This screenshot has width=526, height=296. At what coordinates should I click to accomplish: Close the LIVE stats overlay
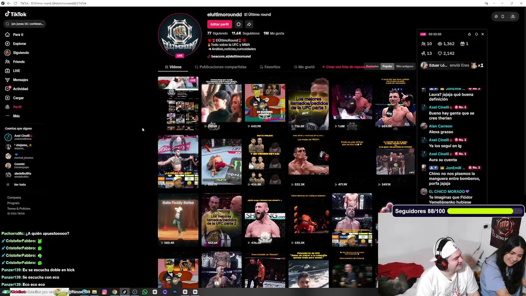(x=482, y=34)
